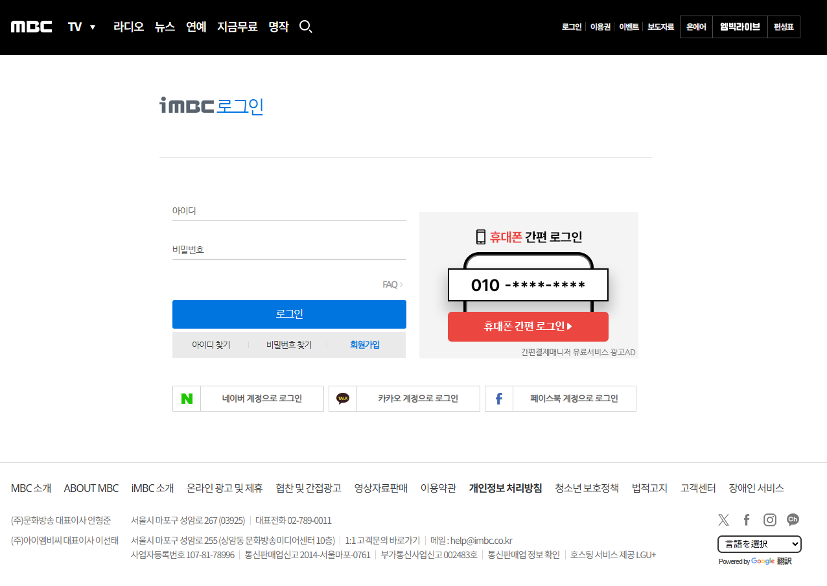Click the Facebook f logo icon

pos(499,399)
